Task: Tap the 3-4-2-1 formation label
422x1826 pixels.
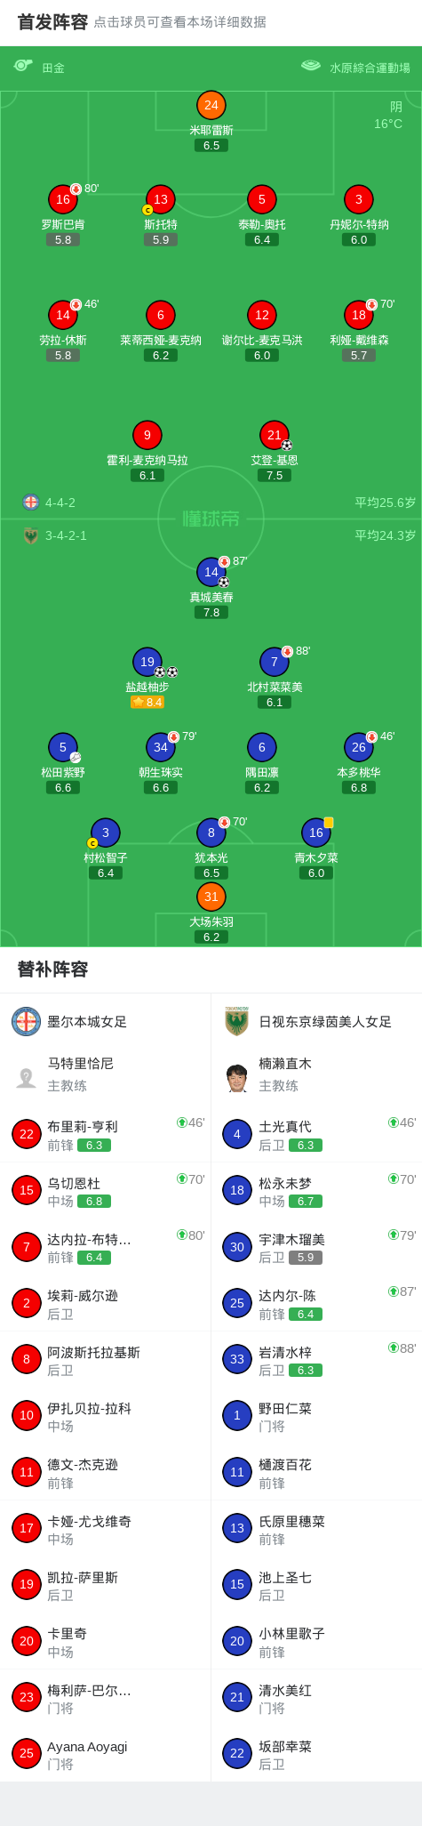Action: point(66,535)
